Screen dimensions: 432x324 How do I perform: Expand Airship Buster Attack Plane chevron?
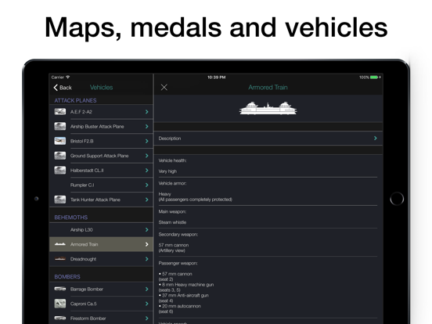147,126
